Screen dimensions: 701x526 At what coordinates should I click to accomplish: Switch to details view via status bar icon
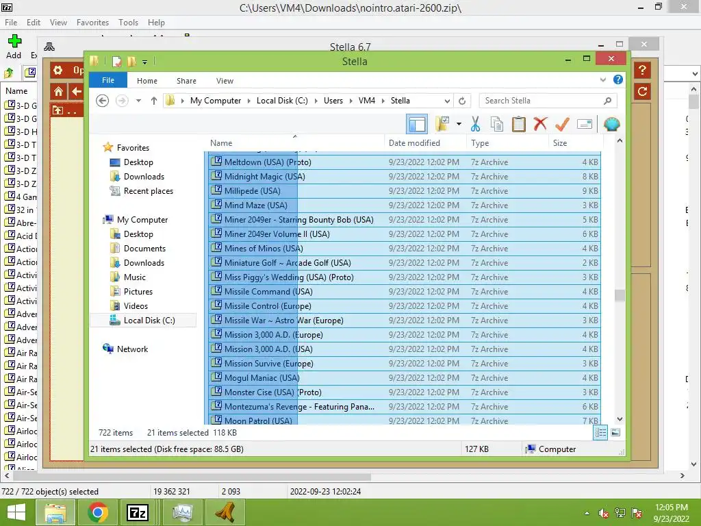coord(600,432)
